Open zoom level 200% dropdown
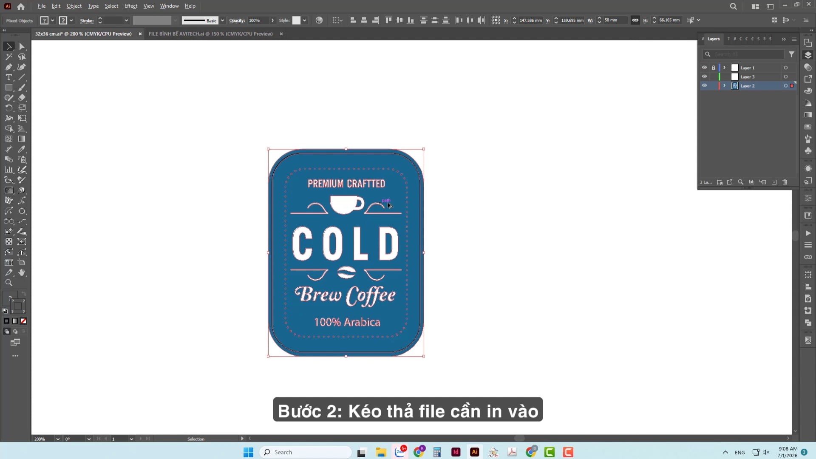 [58, 439]
